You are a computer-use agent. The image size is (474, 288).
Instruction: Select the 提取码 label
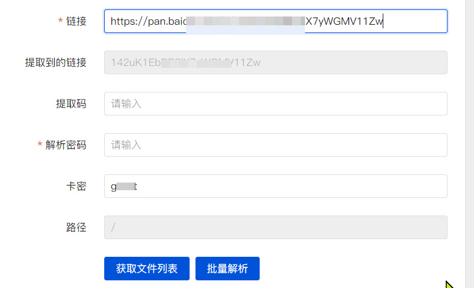click(71, 104)
